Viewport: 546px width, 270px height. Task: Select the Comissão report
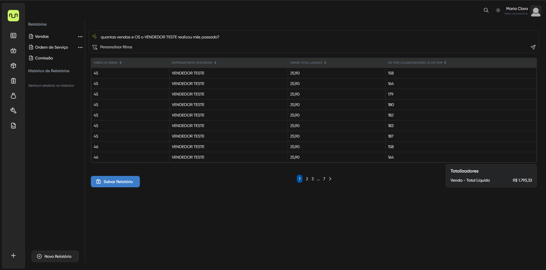point(44,58)
